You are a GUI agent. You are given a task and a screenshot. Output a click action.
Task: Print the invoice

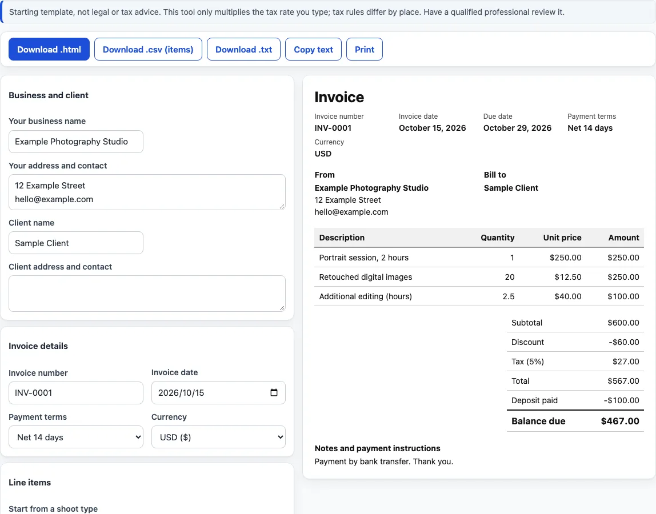point(365,49)
